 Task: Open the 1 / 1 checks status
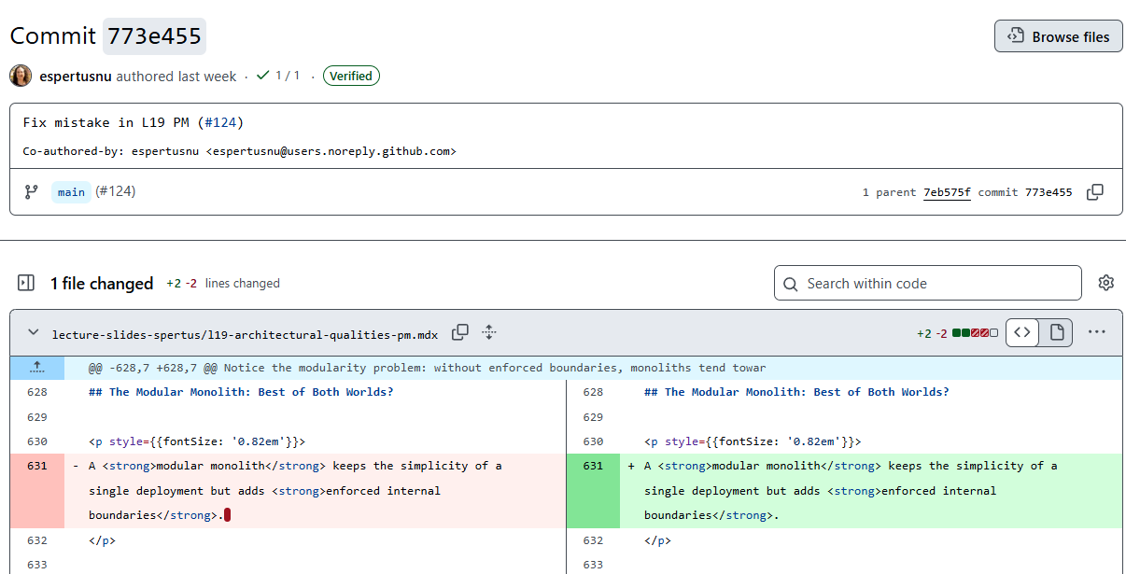click(x=278, y=76)
